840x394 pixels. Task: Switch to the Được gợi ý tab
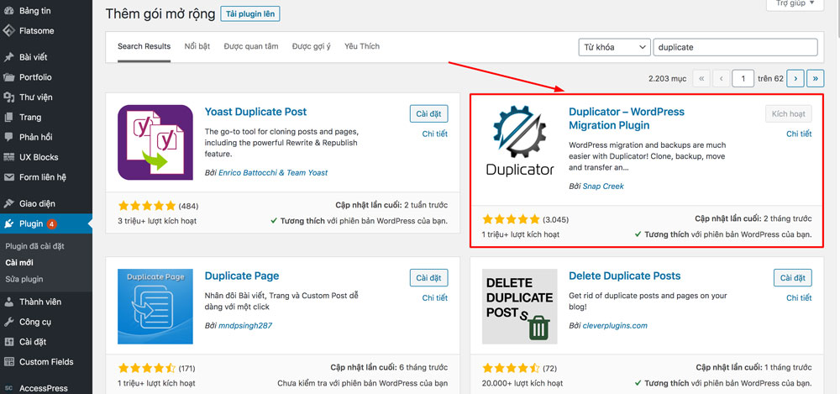coord(312,46)
